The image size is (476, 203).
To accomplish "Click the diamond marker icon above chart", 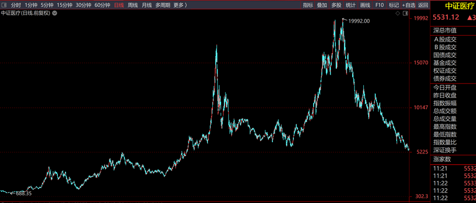I will [x=398, y=13].
